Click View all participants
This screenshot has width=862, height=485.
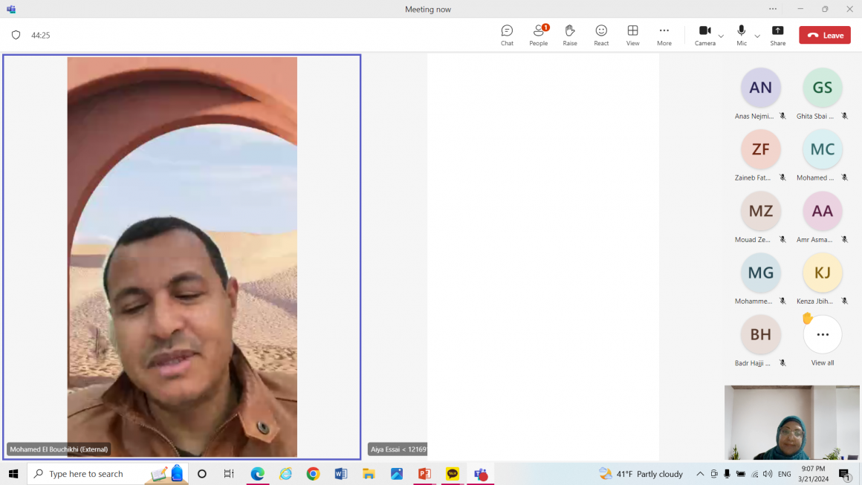(x=823, y=334)
